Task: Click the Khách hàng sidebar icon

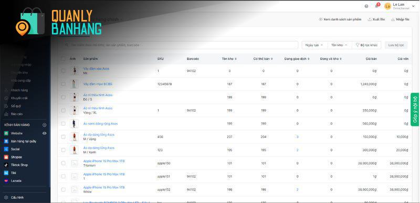Action: coord(6,90)
